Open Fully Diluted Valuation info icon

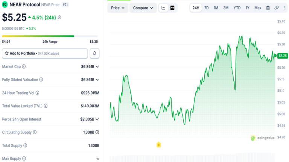click(41, 79)
